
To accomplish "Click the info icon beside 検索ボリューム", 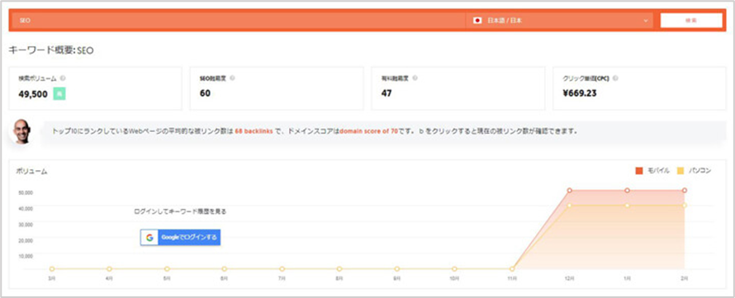I will coord(63,78).
